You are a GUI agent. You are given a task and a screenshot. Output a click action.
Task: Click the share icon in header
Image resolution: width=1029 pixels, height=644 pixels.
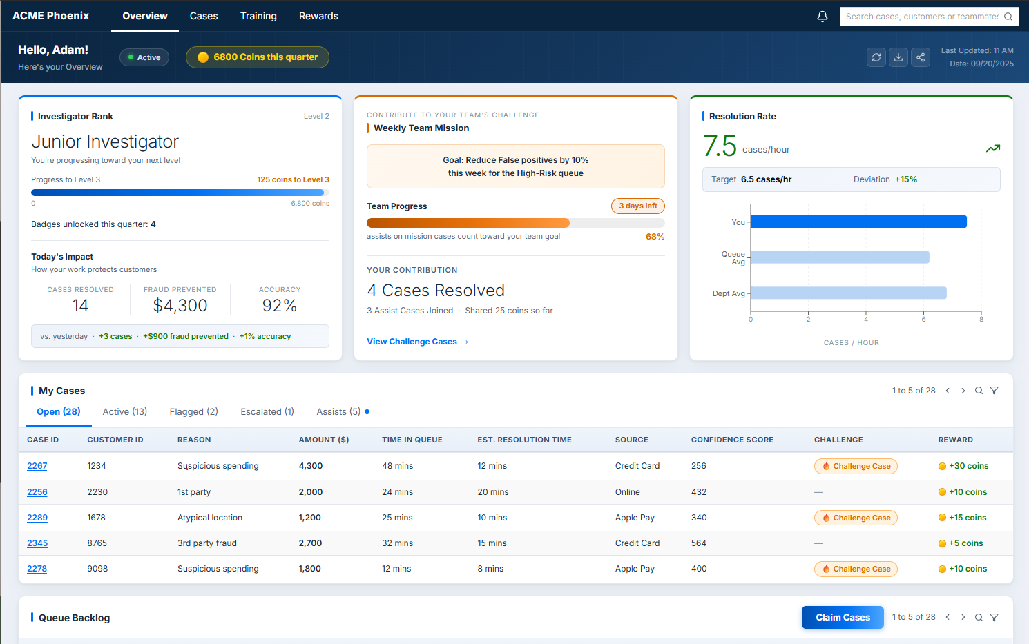tap(921, 57)
